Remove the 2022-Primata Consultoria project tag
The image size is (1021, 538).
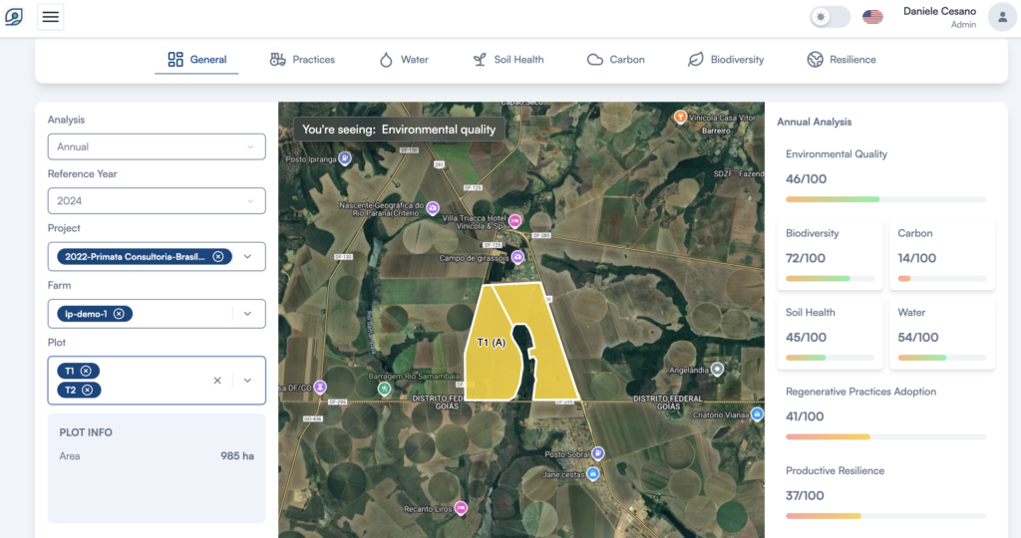click(218, 256)
